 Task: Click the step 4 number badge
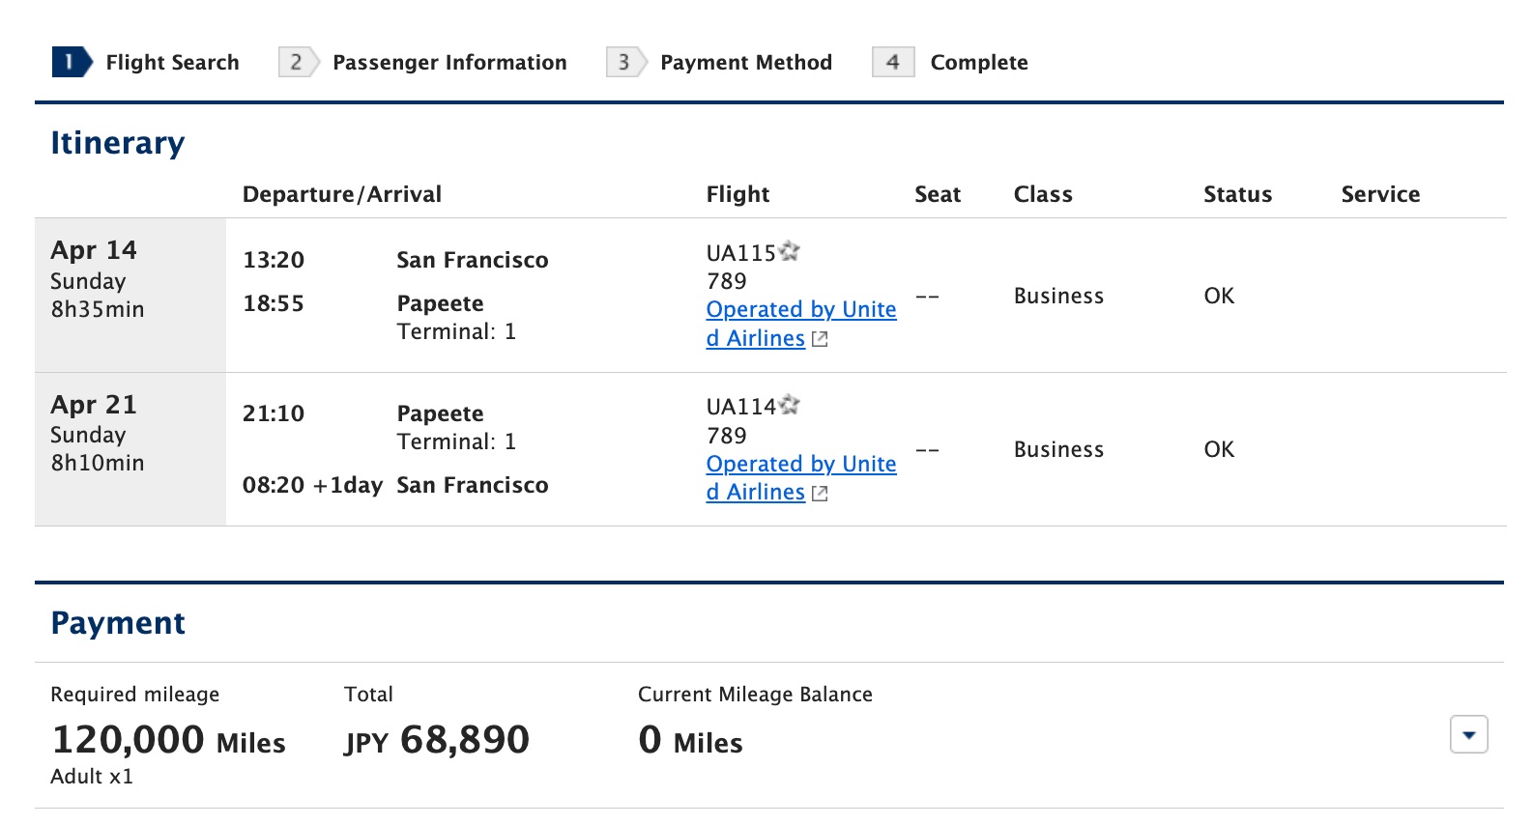(x=893, y=62)
